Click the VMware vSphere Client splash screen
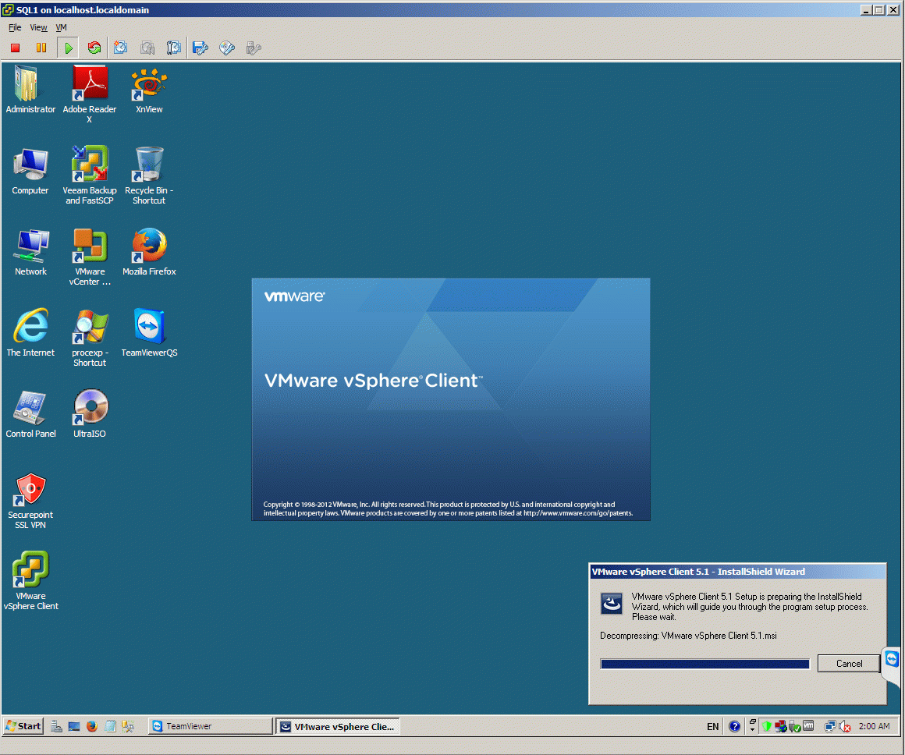Screen dimensions: 905x755 point(451,399)
